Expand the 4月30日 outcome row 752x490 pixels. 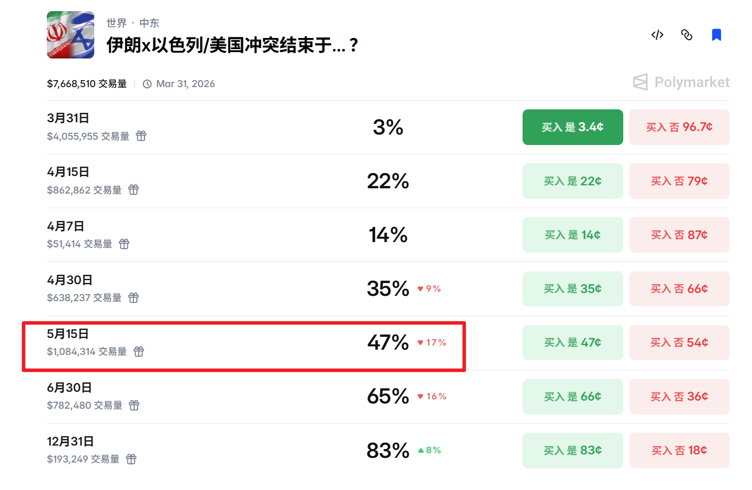coord(70,280)
